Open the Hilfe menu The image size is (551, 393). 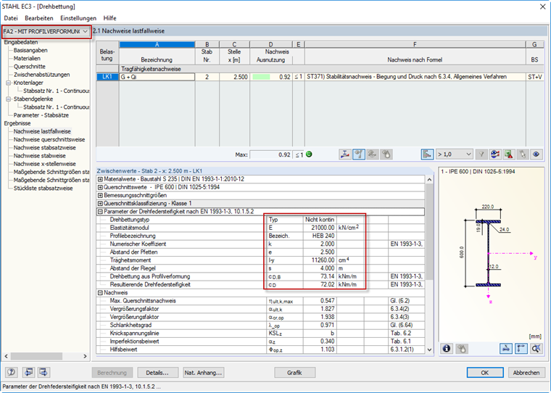coord(109,18)
